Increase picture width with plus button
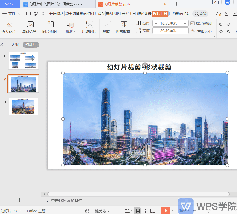Viewport: 237px width, 214px height. [185, 31]
